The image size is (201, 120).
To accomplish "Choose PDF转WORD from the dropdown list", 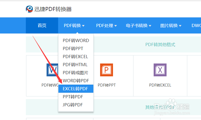I will [76, 40].
